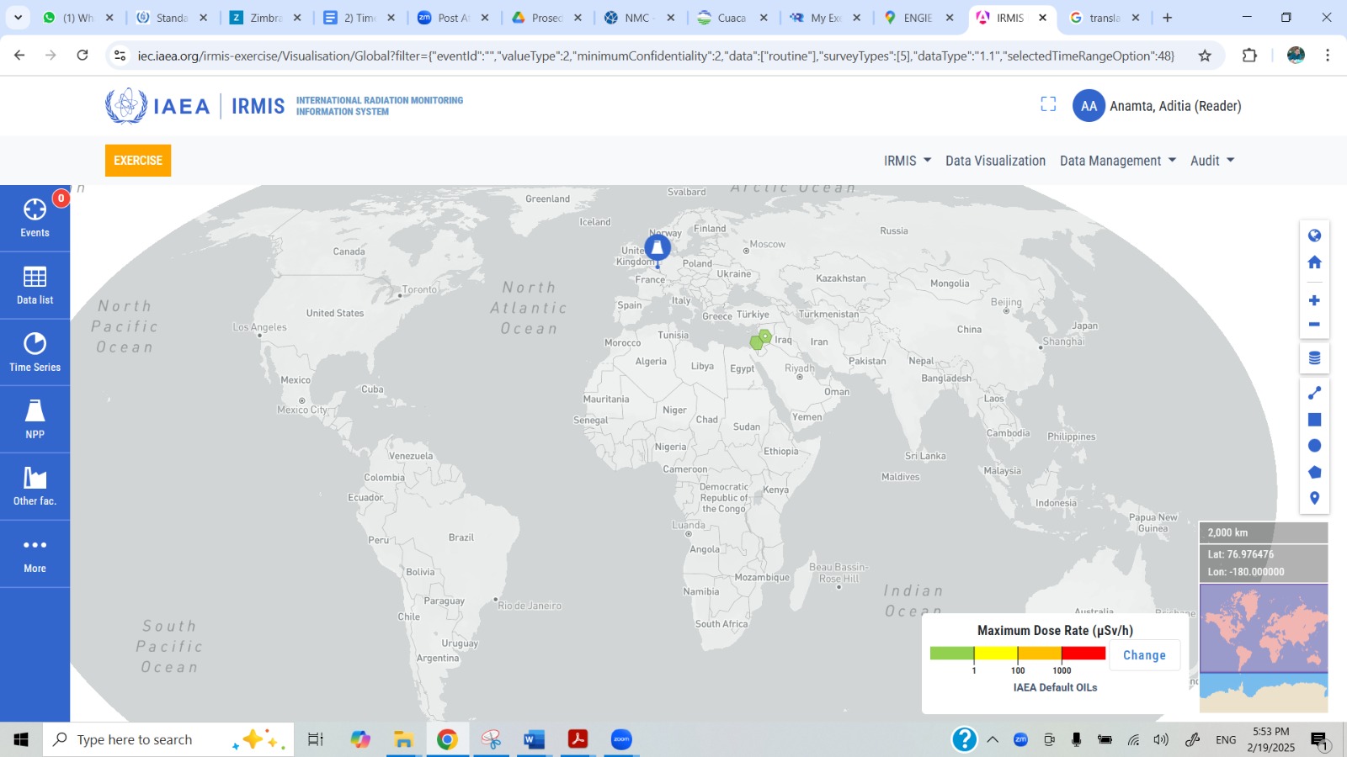Image resolution: width=1347 pixels, height=757 pixels.
Task: Click the NPP marker near United Kingdom
Action: (x=658, y=247)
